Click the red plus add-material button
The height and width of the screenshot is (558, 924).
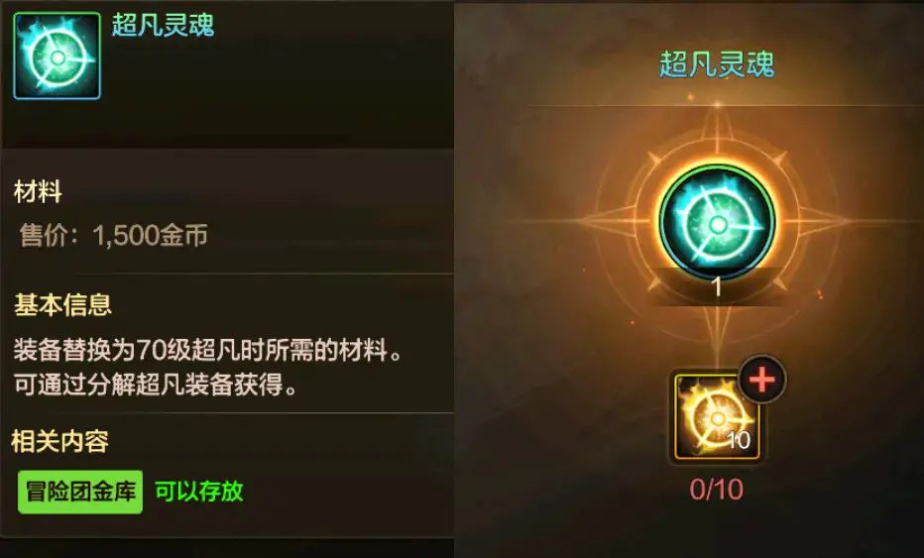(762, 380)
